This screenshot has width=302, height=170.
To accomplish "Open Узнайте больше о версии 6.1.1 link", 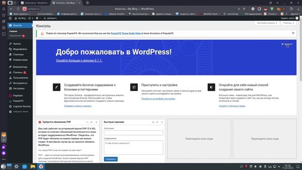I will (x=79, y=60).
